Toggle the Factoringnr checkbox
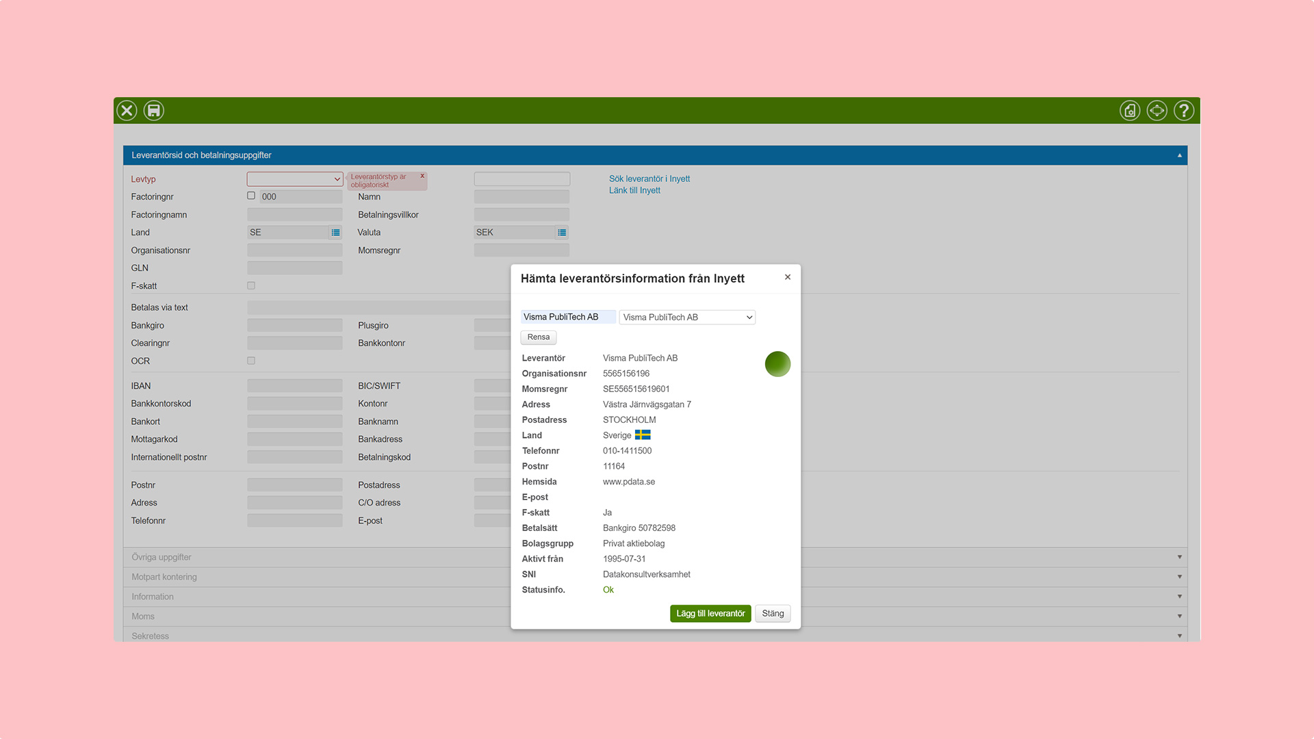The width and height of the screenshot is (1314, 739). 251,196
